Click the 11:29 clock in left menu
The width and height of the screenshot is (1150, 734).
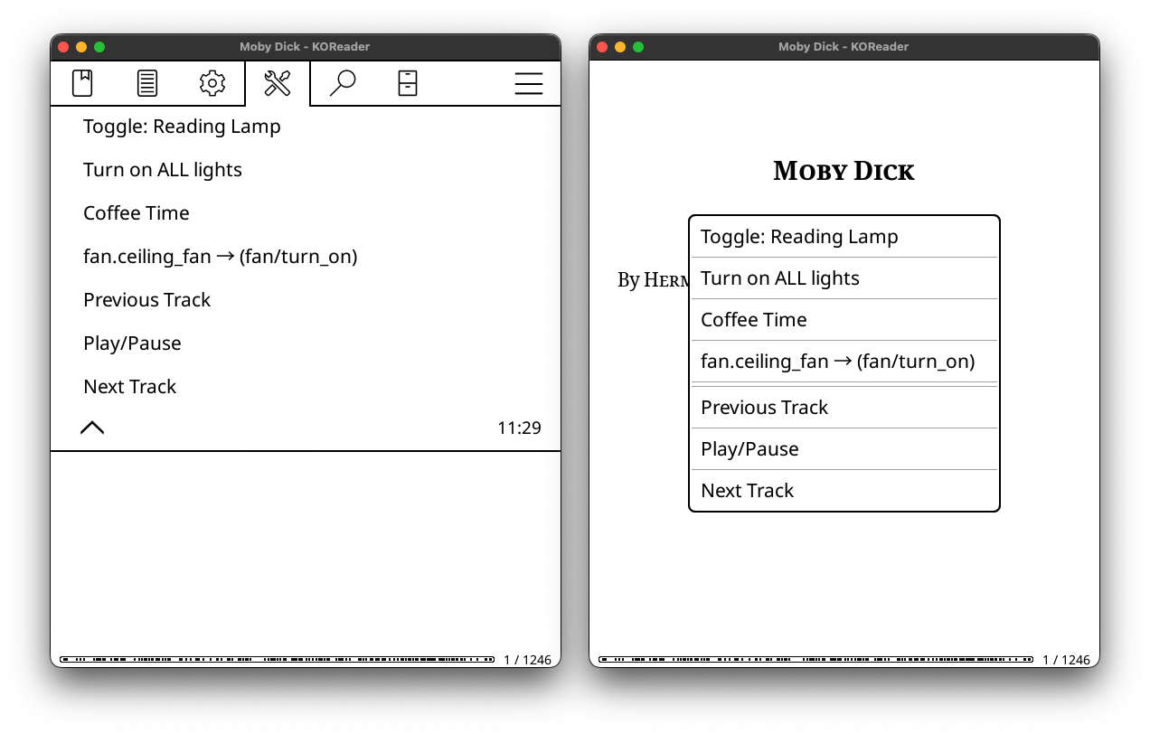pos(519,428)
